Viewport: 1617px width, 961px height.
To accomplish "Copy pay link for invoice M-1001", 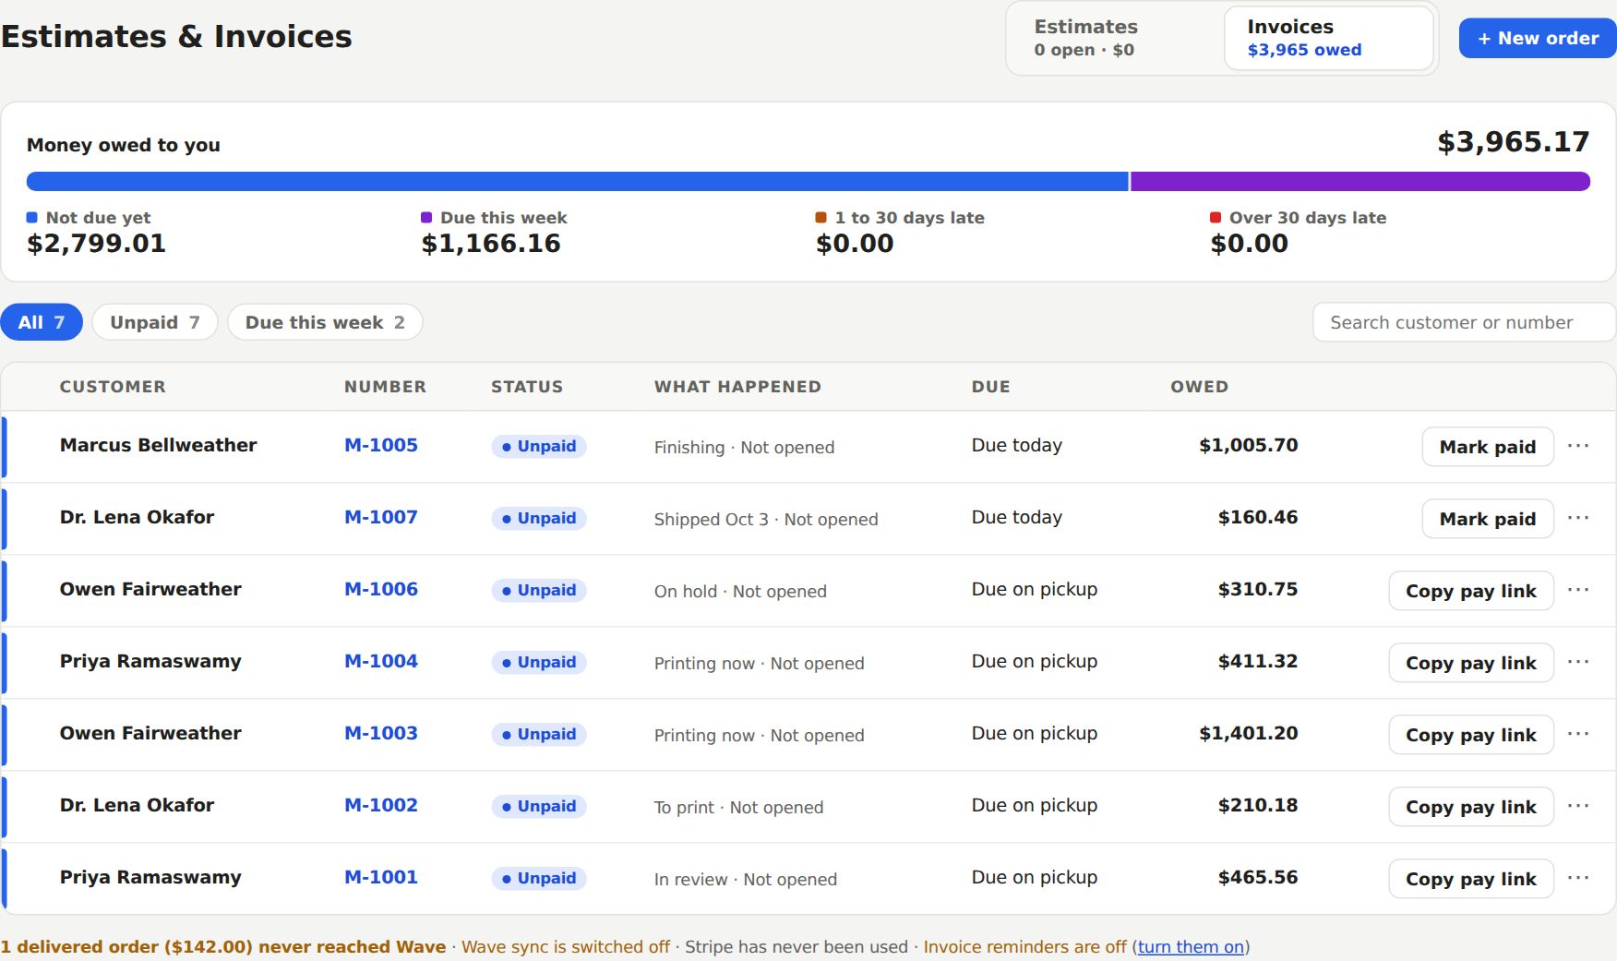I will coord(1471,879).
